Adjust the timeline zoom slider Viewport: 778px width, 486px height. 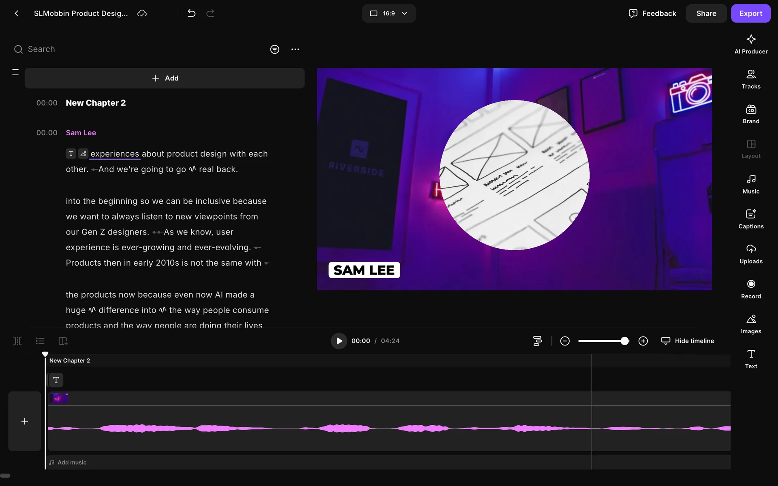[x=624, y=341]
